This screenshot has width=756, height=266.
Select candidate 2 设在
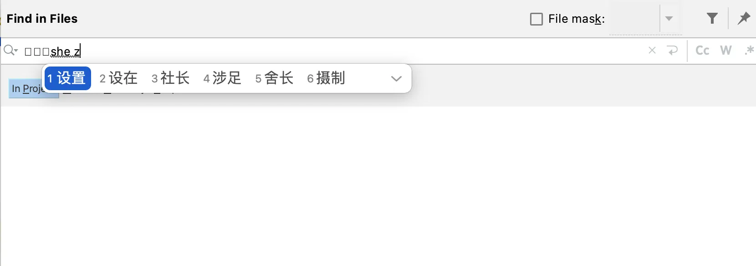118,78
